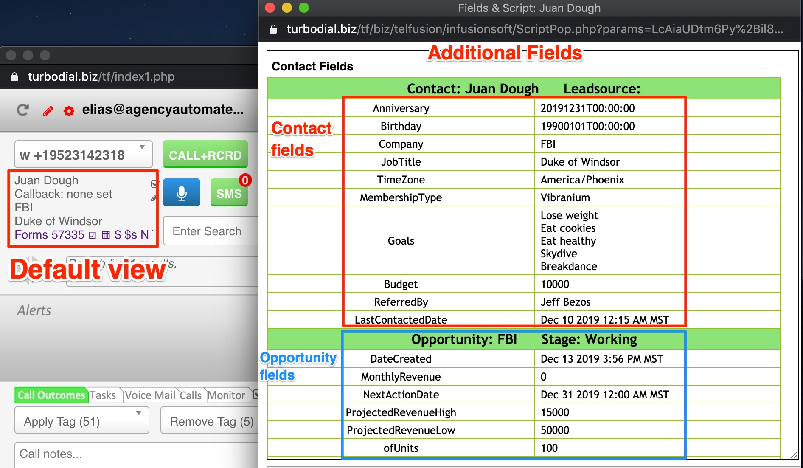This screenshot has height=468, width=803.
Task: Toggle the checkbox beside Juan Dough
Action: coord(154,184)
